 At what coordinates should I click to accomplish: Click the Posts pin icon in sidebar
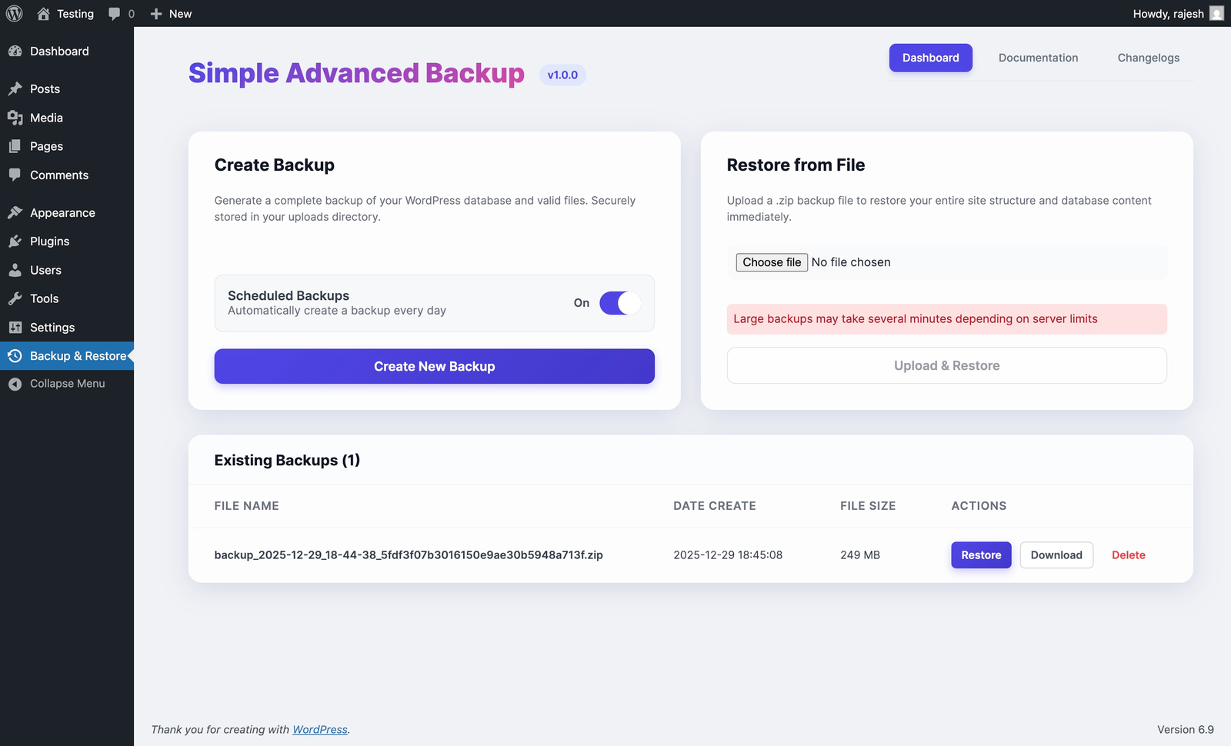tap(15, 89)
